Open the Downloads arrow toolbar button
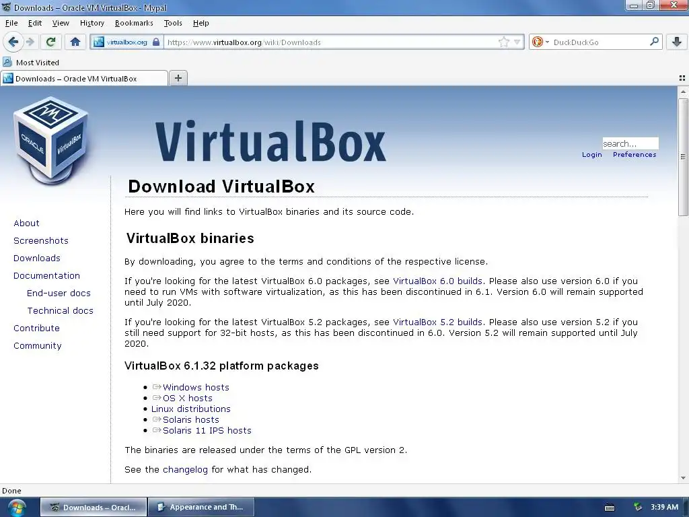Viewport: 689px width, 517px height. [x=677, y=42]
